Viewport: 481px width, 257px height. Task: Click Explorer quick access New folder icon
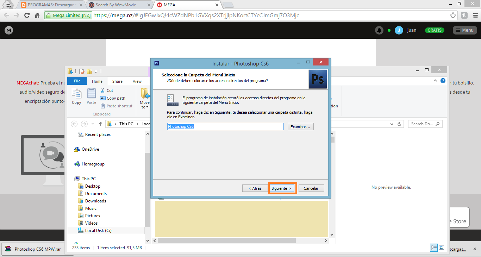89,71
